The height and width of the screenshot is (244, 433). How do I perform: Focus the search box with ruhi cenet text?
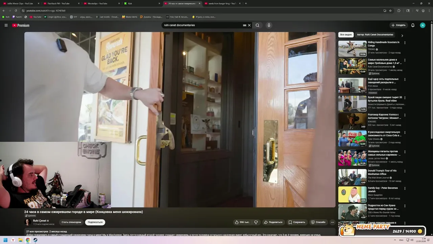click(x=202, y=25)
